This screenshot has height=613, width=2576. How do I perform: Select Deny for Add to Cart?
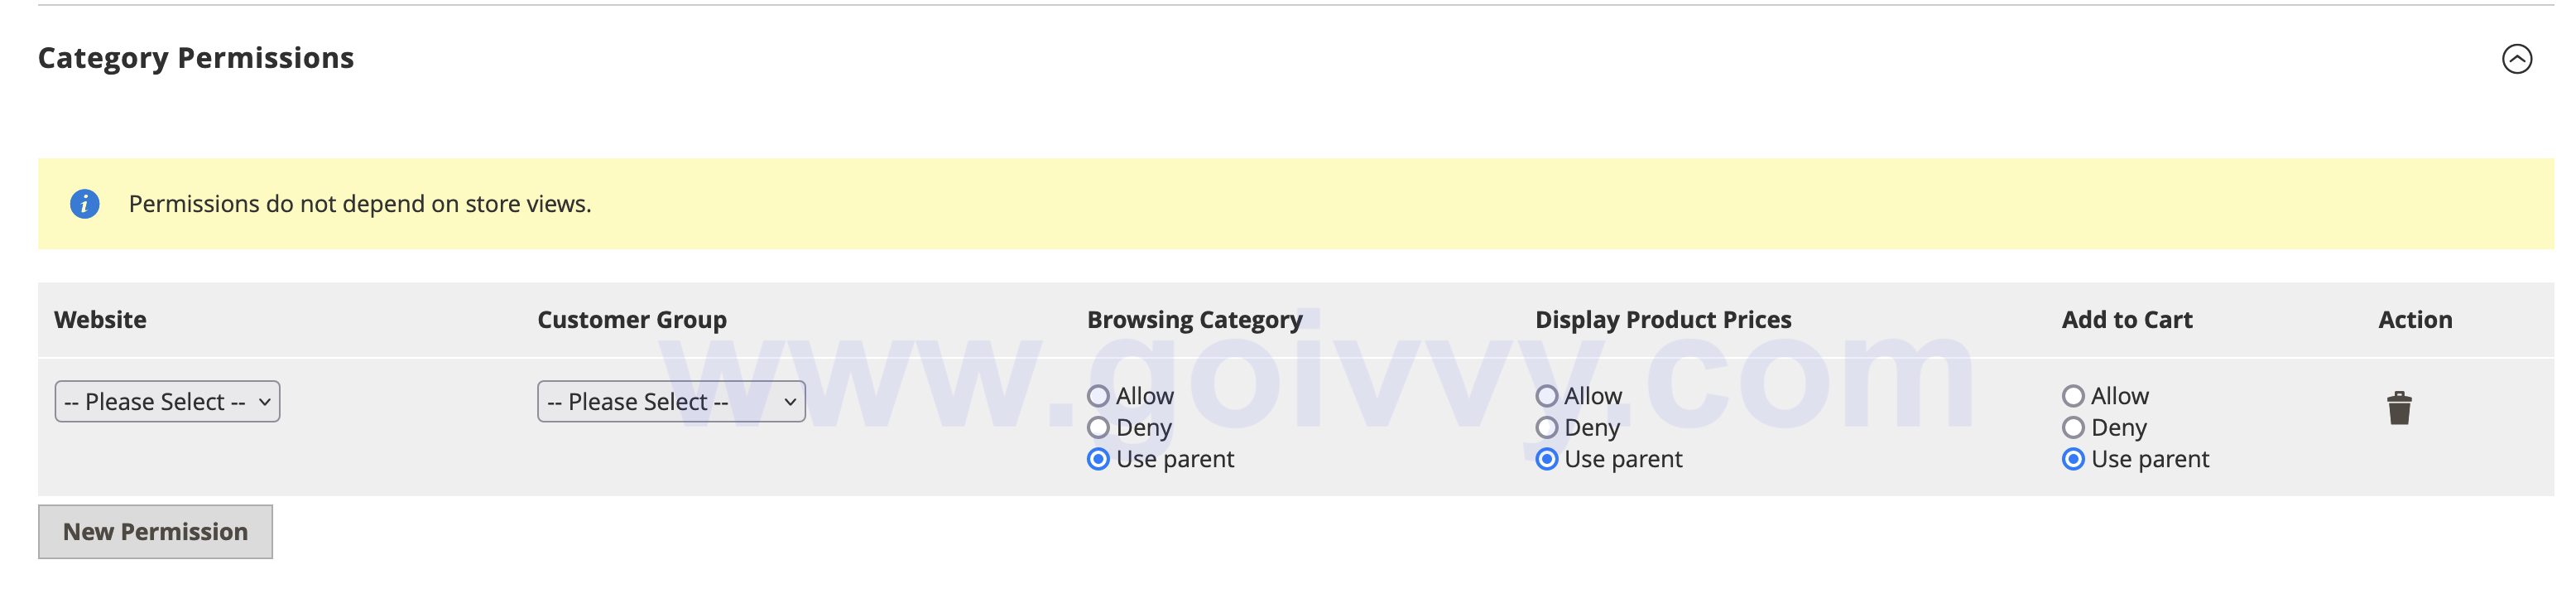(x=2075, y=427)
